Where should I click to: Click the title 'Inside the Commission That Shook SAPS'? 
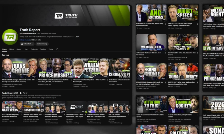pyautogui.click(x=150, y=116)
